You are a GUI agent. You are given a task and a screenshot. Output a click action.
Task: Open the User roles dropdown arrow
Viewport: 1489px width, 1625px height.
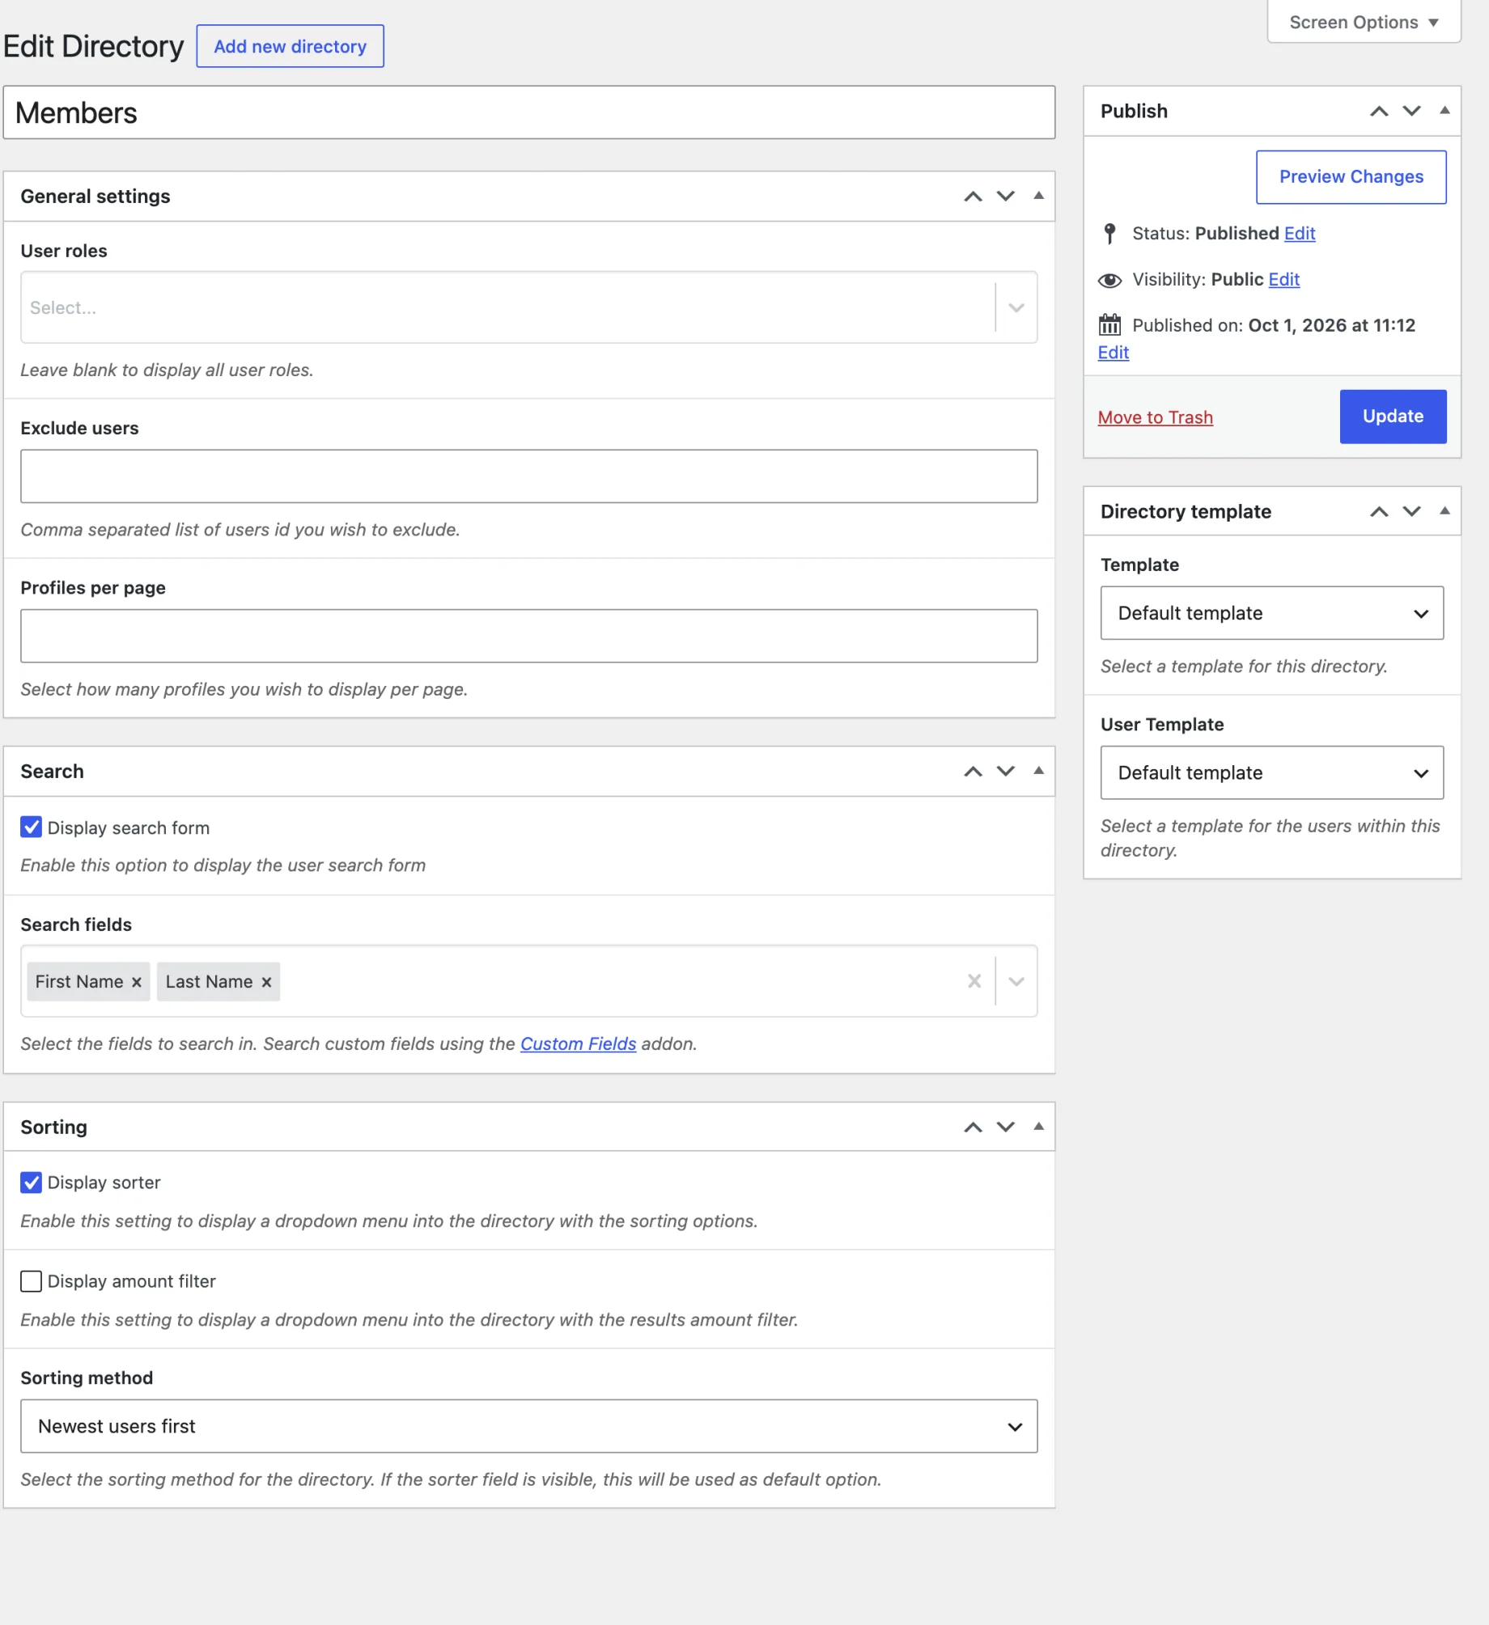click(x=1017, y=307)
